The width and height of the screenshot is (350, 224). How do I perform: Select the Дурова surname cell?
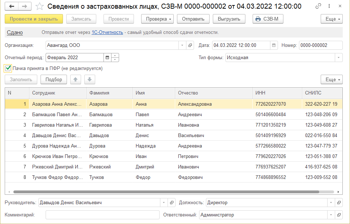109,146
